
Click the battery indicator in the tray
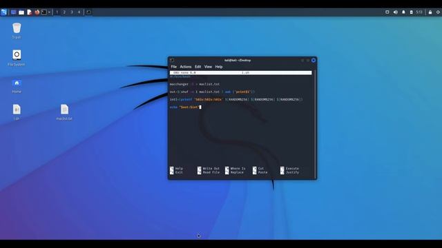(x=412, y=12)
